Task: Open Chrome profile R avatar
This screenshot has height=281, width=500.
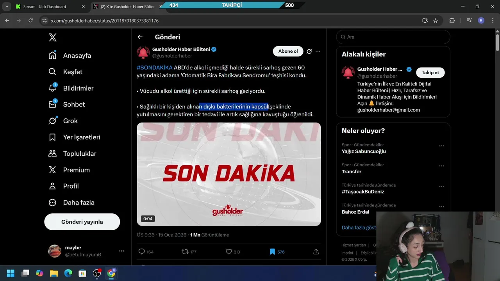Action: click(481, 21)
